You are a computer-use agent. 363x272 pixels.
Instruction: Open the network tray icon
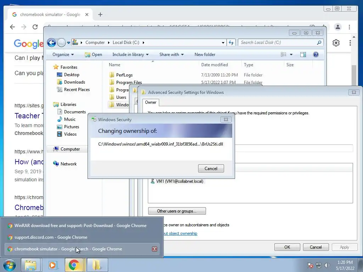tap(319, 265)
